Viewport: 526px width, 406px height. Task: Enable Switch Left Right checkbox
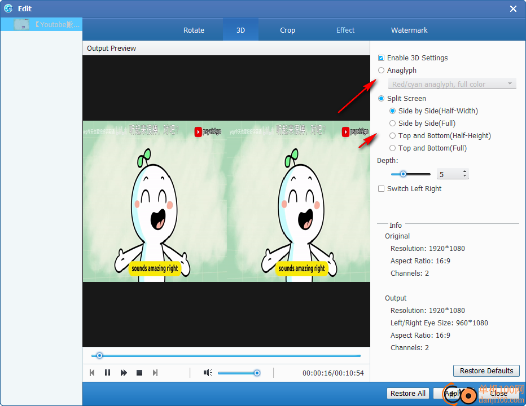381,189
